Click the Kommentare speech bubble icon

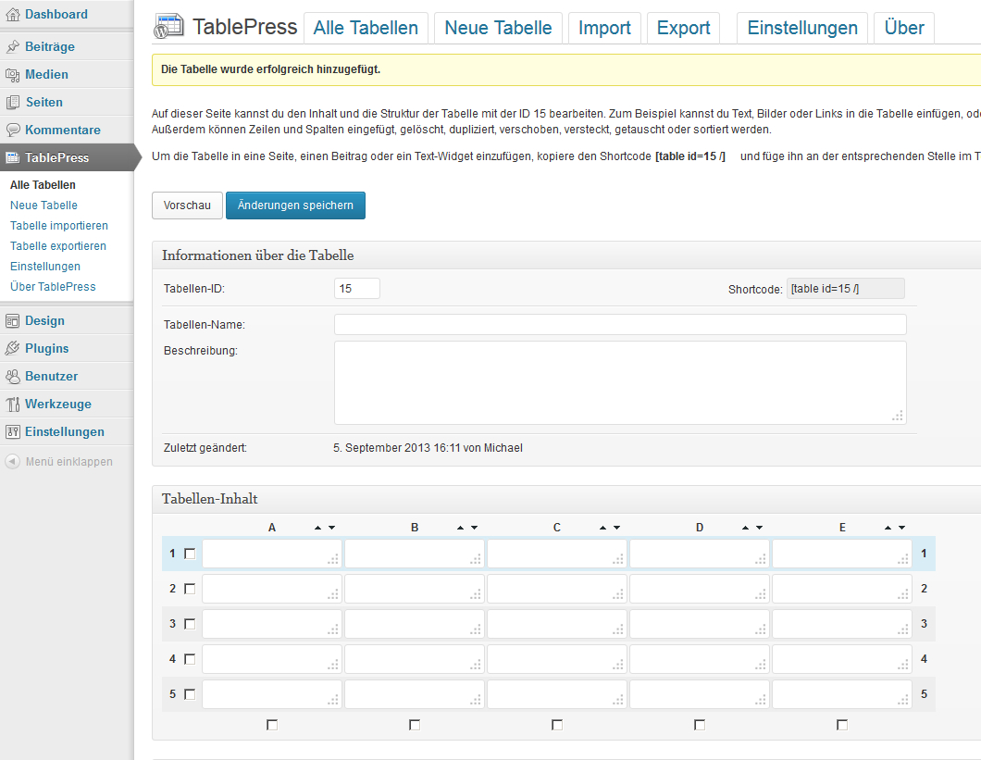[13, 131]
